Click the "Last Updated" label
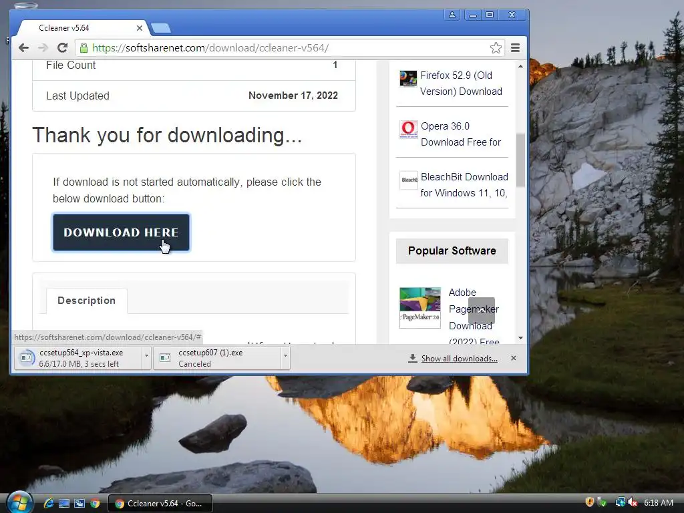 click(77, 96)
